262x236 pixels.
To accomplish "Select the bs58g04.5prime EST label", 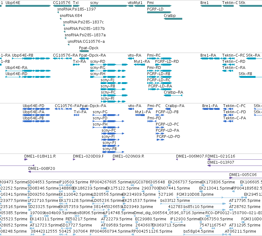I will point(199,231).
